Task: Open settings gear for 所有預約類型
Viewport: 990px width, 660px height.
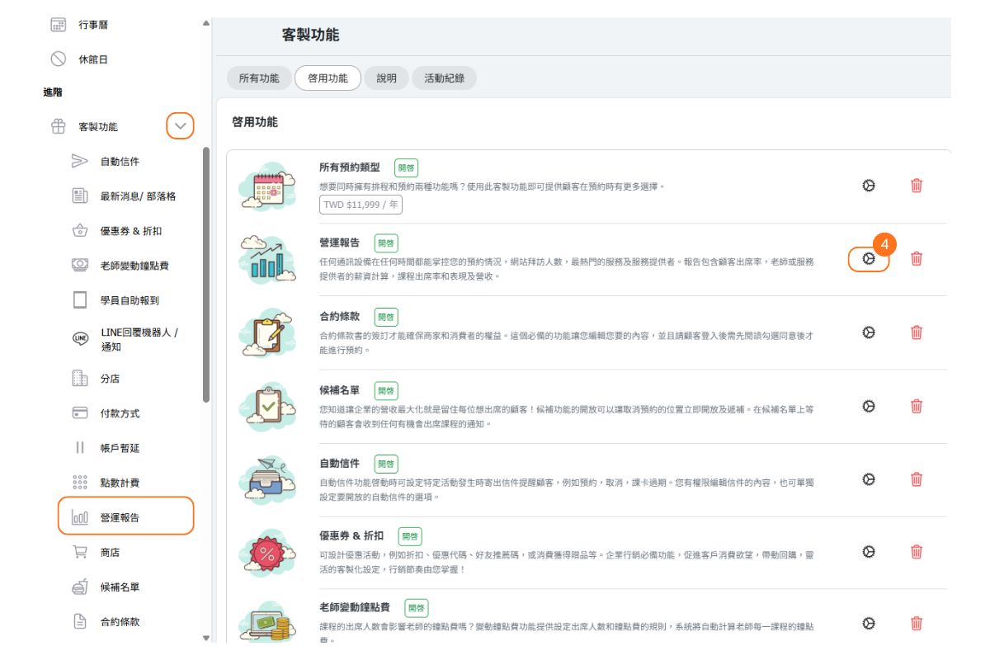Action: (x=868, y=186)
